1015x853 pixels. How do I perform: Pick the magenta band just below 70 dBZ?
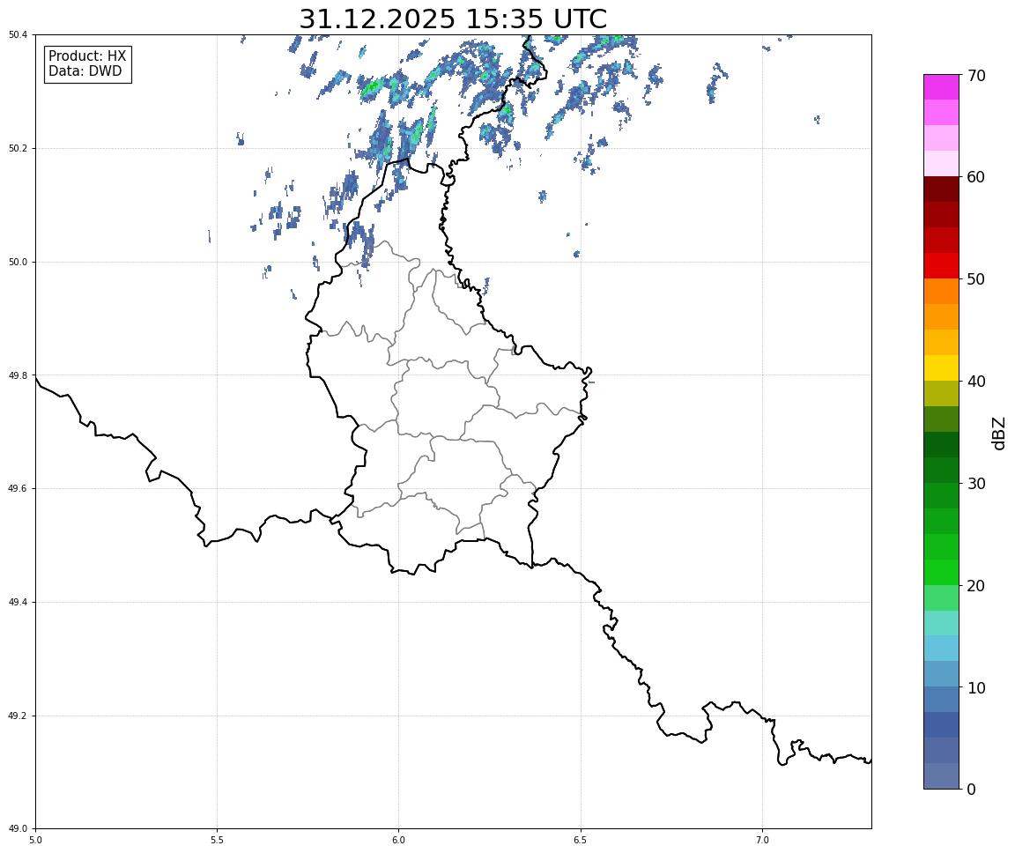click(x=941, y=87)
